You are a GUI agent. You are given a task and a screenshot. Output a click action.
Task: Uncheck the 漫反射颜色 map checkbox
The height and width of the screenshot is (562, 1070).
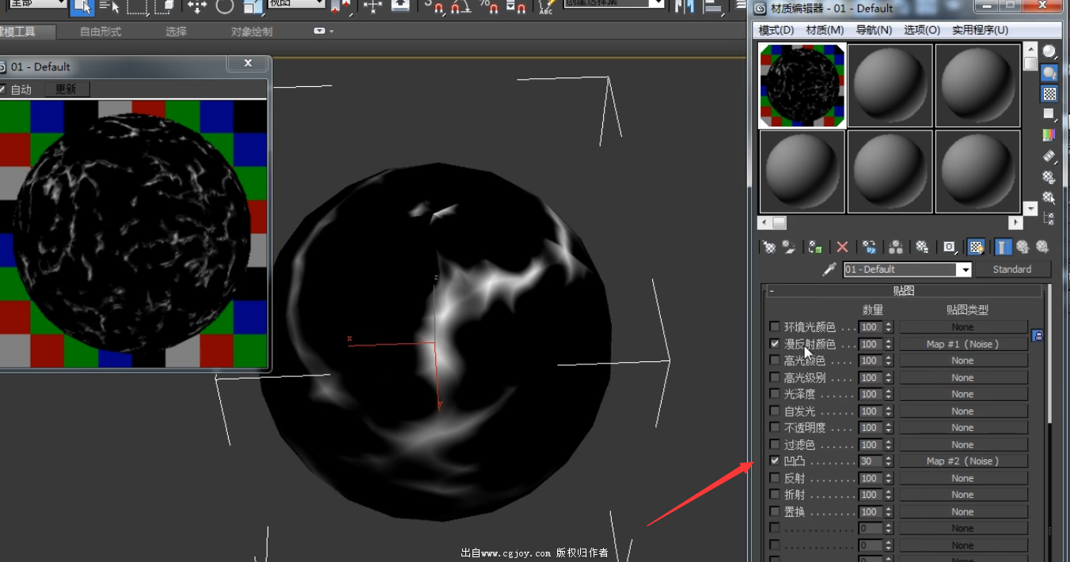pyautogui.click(x=774, y=344)
